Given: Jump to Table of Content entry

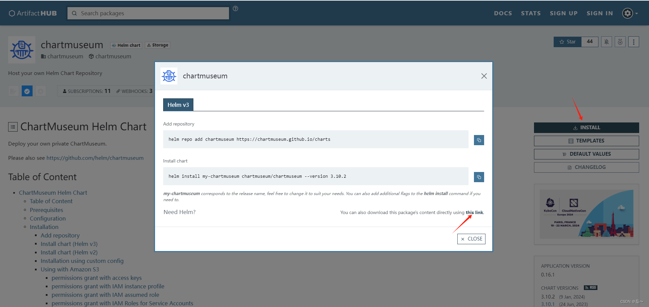Looking at the screenshot, I should click(x=51, y=201).
